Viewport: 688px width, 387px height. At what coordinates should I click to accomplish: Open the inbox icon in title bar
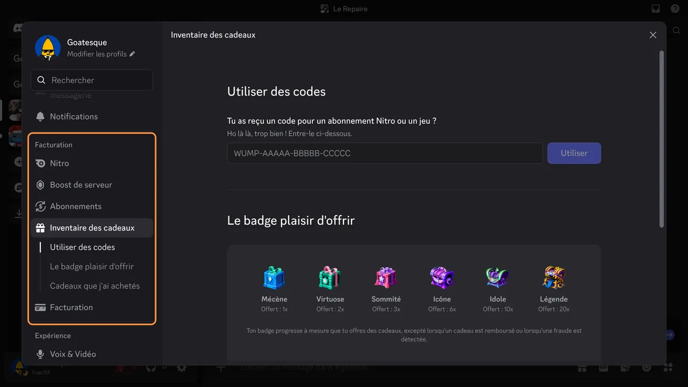pyautogui.click(x=656, y=9)
